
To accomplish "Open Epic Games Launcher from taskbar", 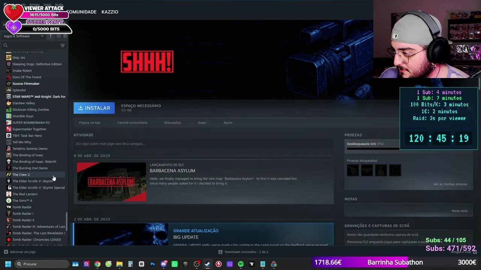I will (x=186, y=264).
